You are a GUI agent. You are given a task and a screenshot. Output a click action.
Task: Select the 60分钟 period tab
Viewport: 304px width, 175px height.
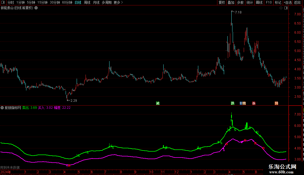tap(67, 2)
